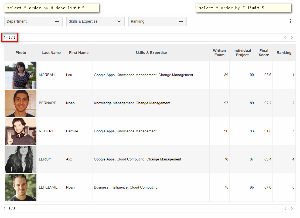Open the Ranking filter control
This screenshot has width=300, height=218.
[154, 22]
